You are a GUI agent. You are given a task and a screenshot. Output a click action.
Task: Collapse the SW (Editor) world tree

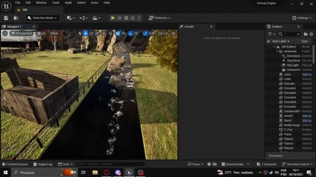(275, 47)
